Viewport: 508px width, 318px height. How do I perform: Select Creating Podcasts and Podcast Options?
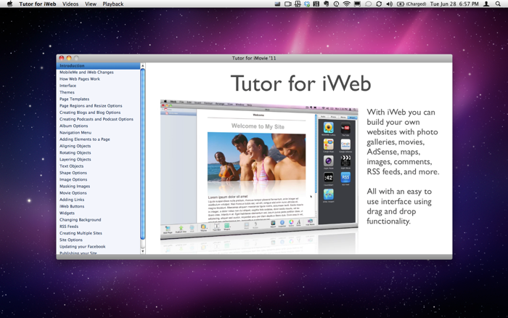97,119
